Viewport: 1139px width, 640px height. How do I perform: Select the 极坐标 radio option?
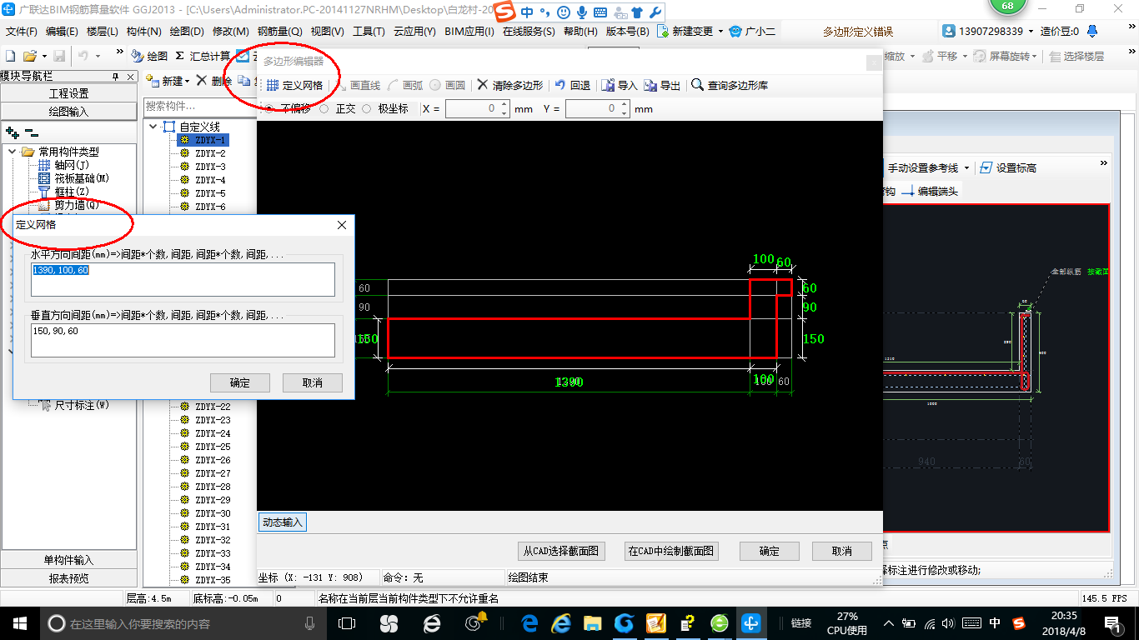[366, 108]
